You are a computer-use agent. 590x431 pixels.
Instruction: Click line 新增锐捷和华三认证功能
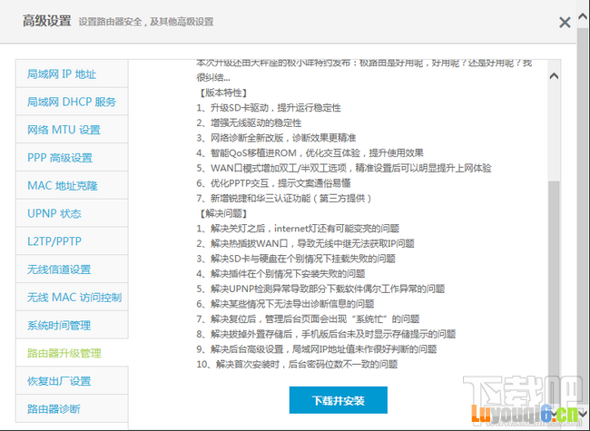click(284, 198)
